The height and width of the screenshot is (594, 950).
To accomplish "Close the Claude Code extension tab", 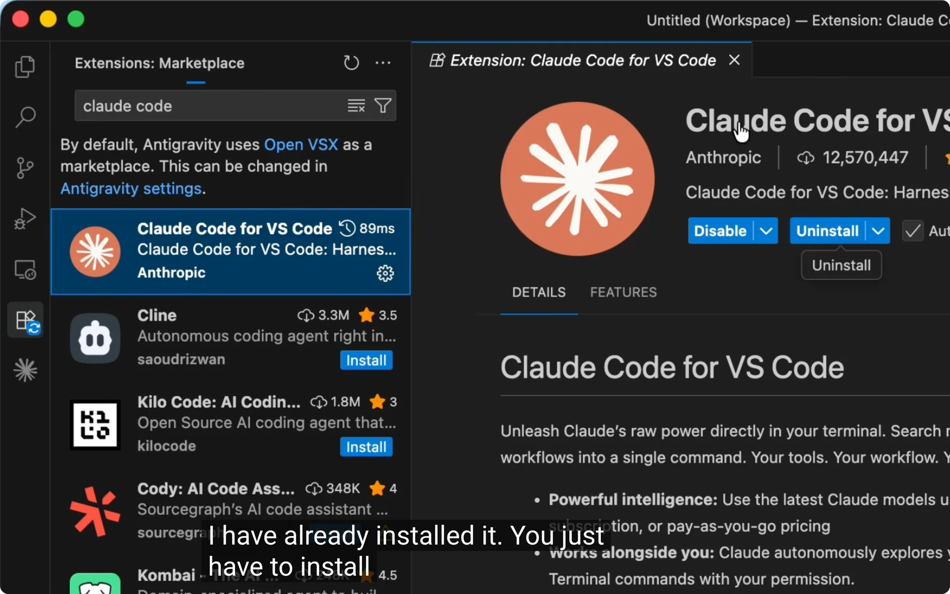I will click(734, 60).
